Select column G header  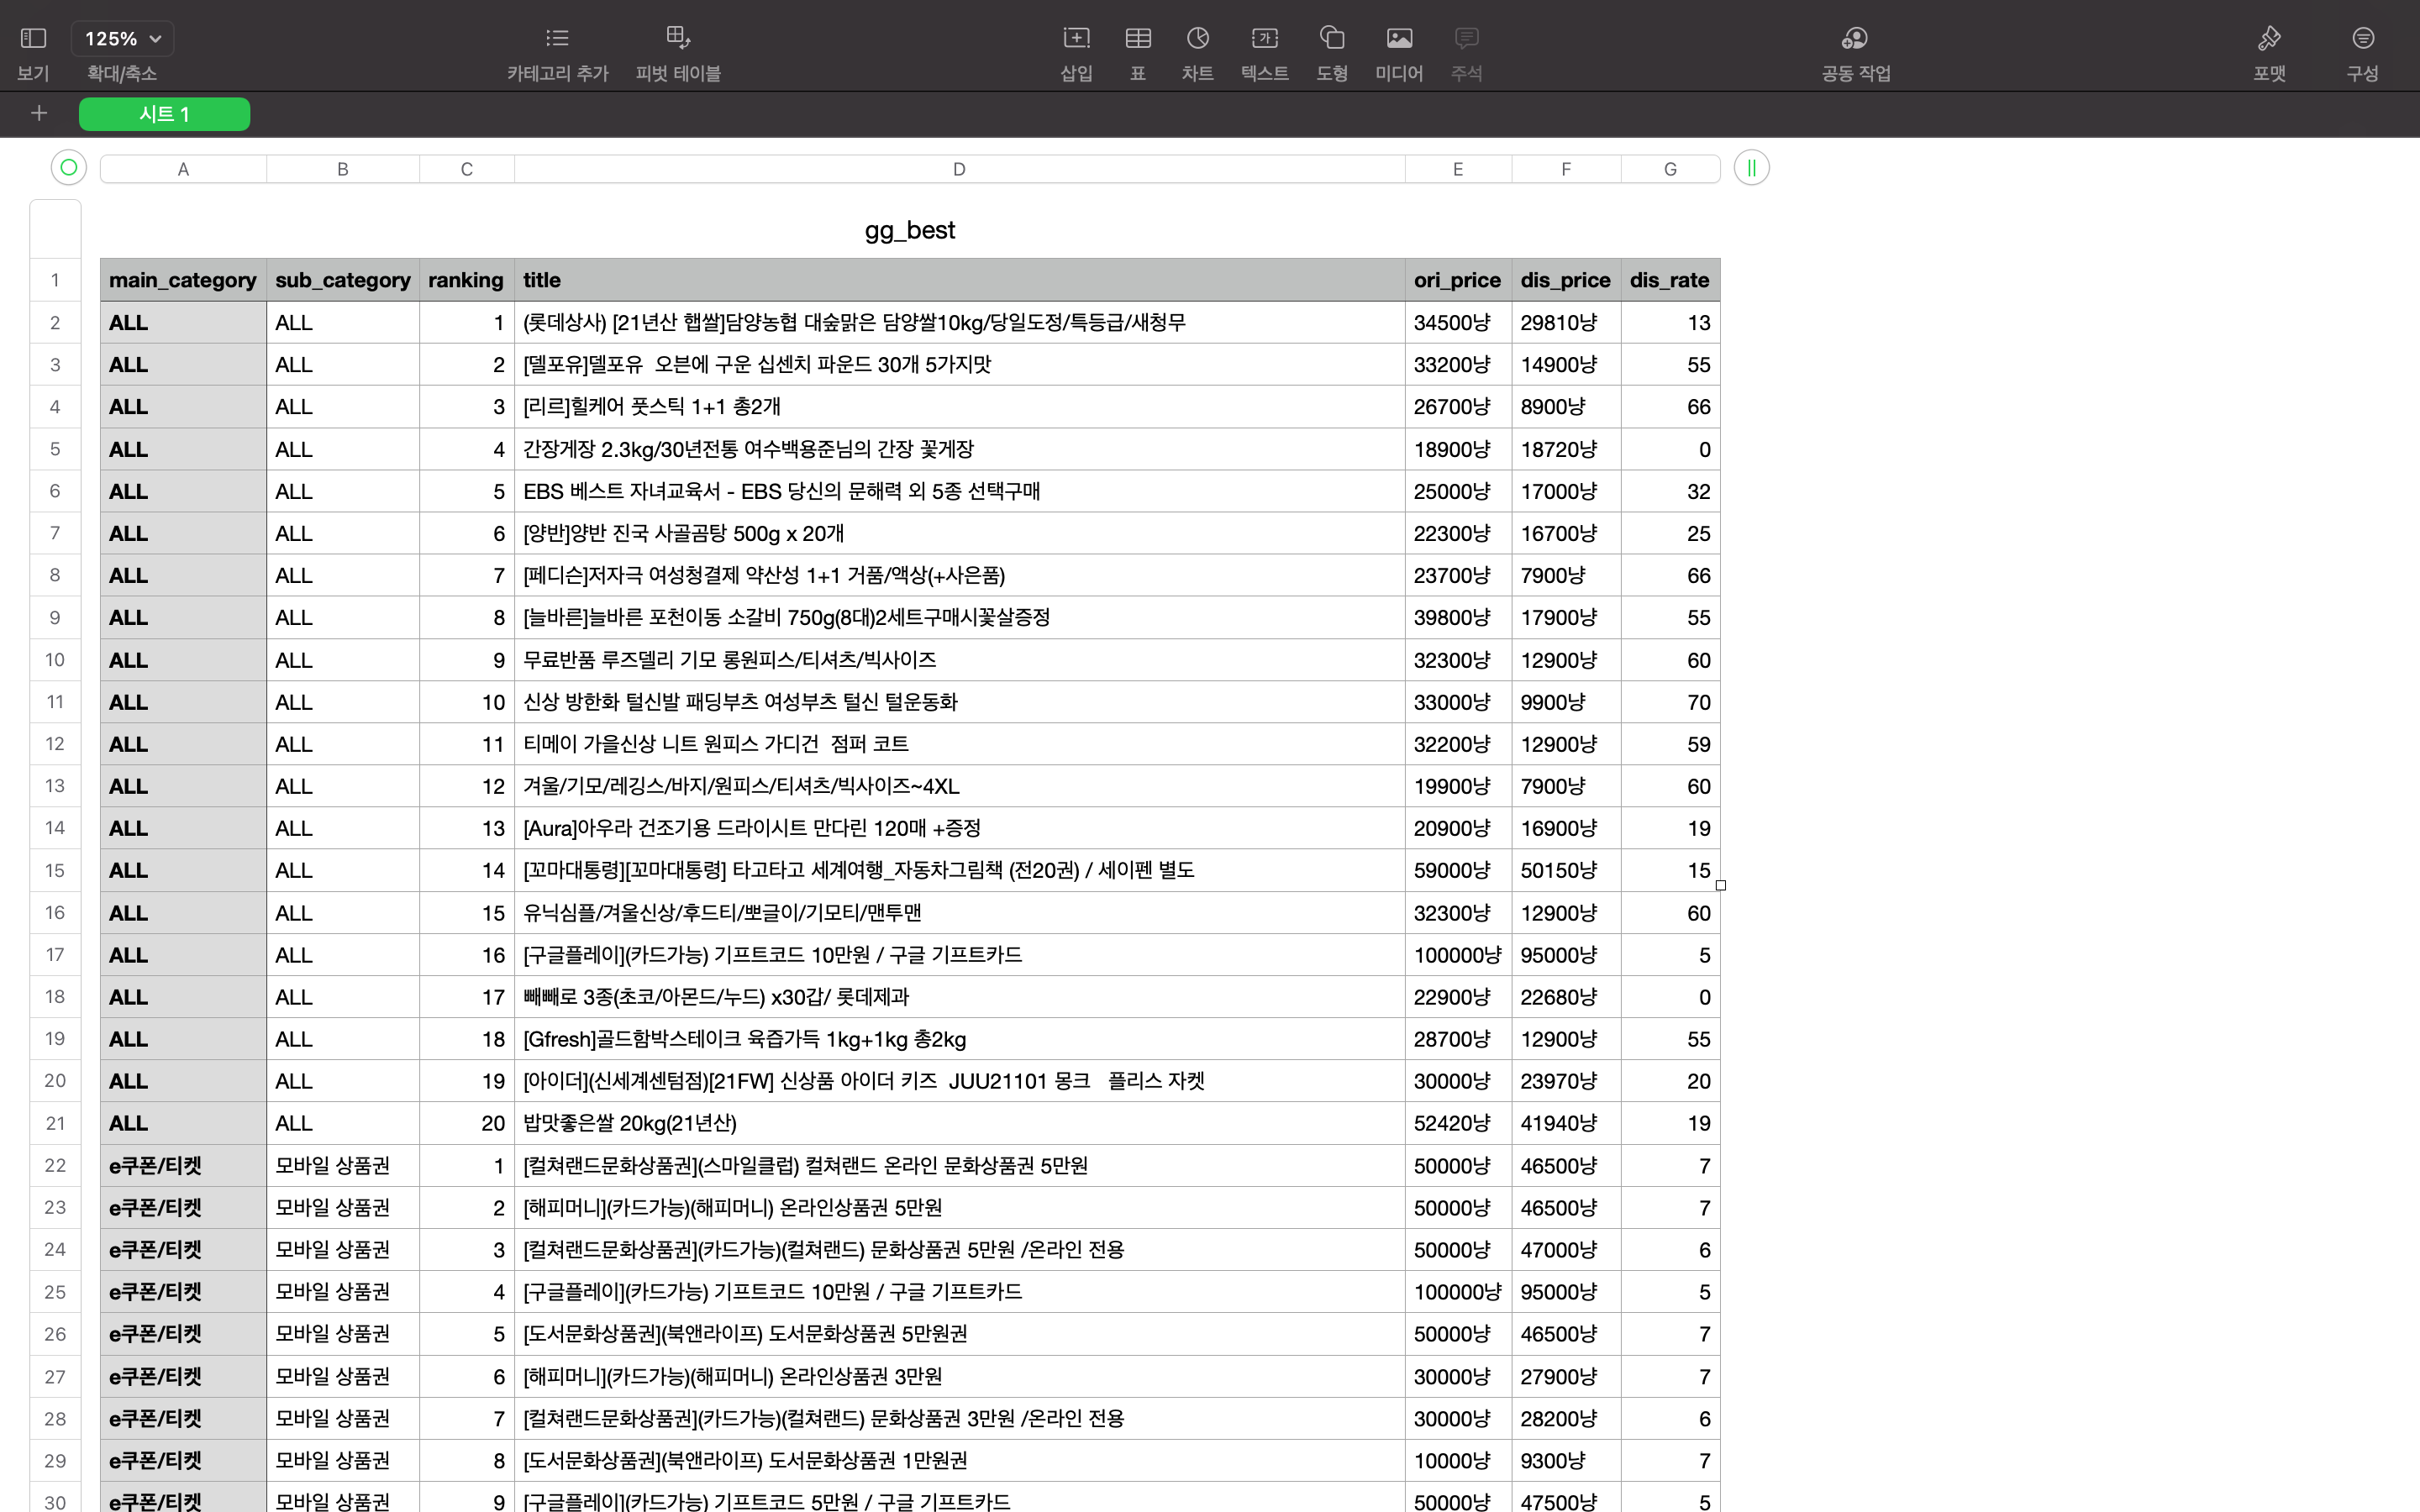(1670, 169)
